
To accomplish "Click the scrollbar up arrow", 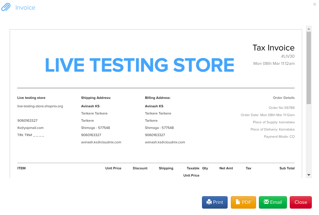I will tap(309, 29).
